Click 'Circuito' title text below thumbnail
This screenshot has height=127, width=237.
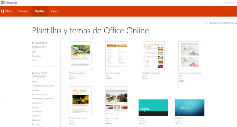click(x=178, y=118)
